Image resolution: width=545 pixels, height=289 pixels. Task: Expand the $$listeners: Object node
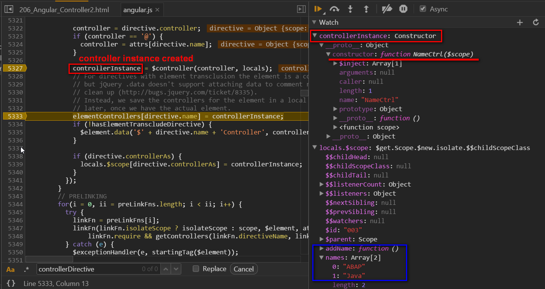pyautogui.click(x=322, y=193)
